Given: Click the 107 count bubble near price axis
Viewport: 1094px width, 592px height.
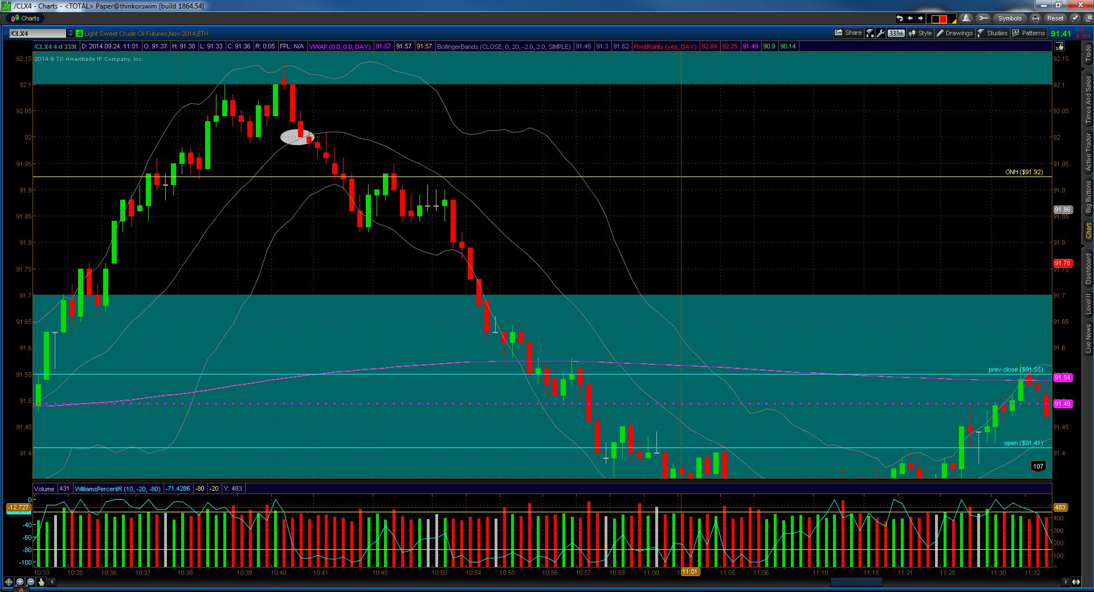Looking at the screenshot, I should (x=1038, y=466).
